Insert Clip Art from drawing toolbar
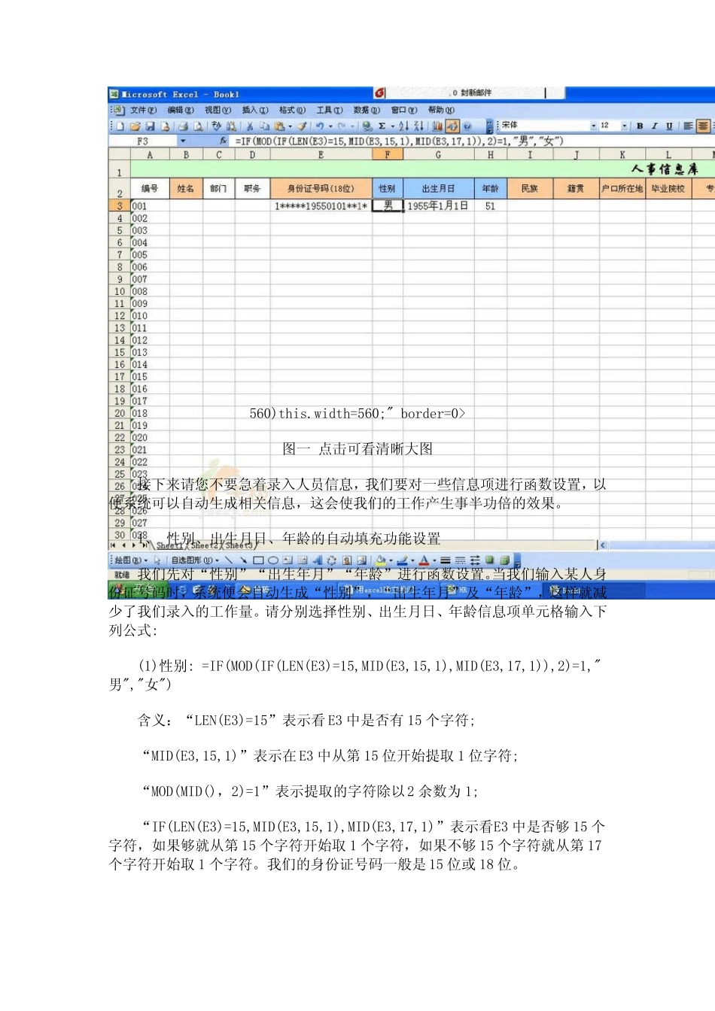 pyautogui.click(x=347, y=560)
